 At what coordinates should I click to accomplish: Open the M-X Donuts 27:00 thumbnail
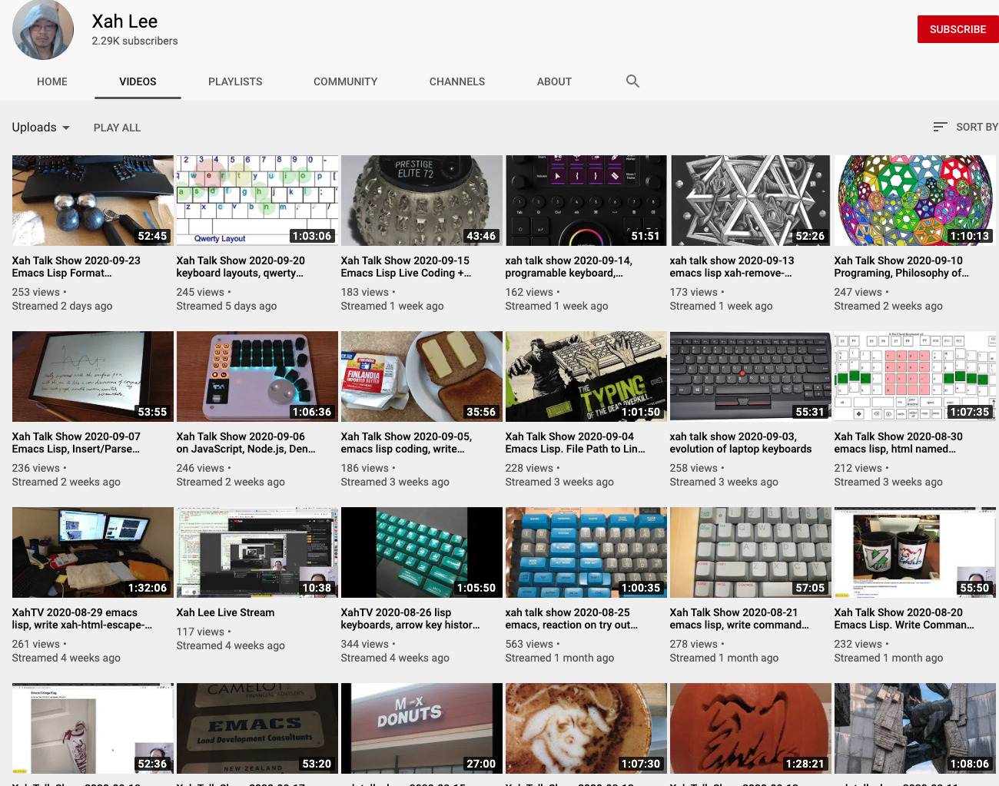[422, 728]
